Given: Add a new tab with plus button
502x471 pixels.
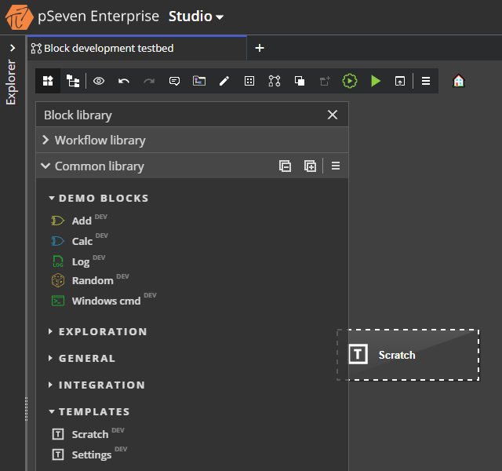Looking at the screenshot, I should 260,48.
